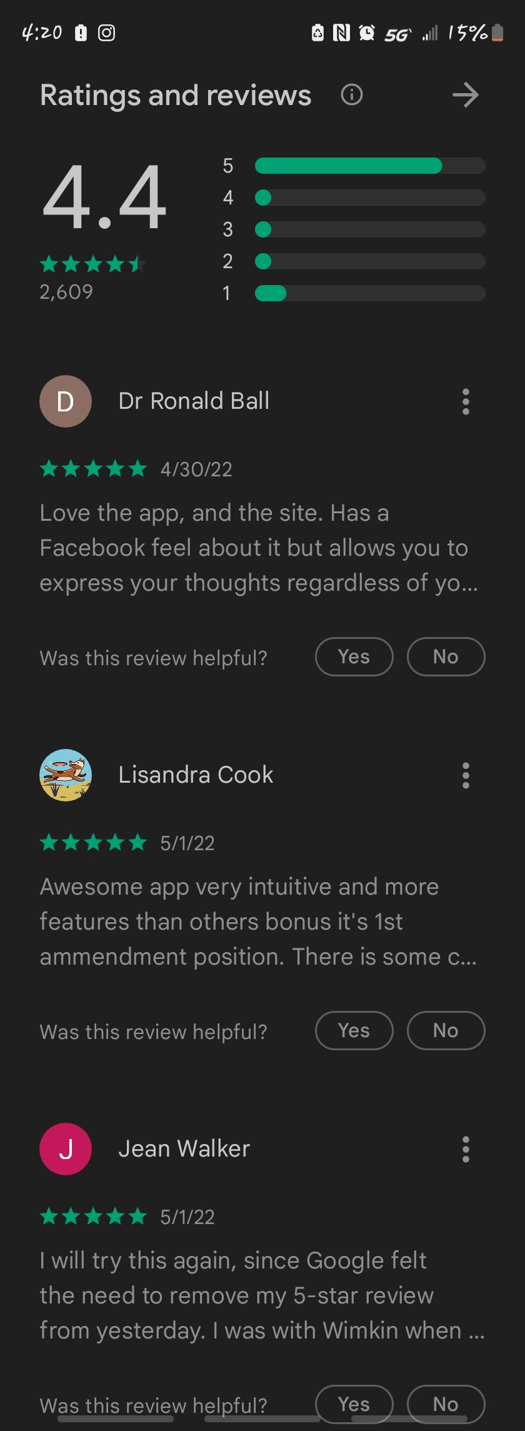This screenshot has width=525, height=1431.
Task: Select No for Lisandra Cook's review
Action: pos(446,1030)
